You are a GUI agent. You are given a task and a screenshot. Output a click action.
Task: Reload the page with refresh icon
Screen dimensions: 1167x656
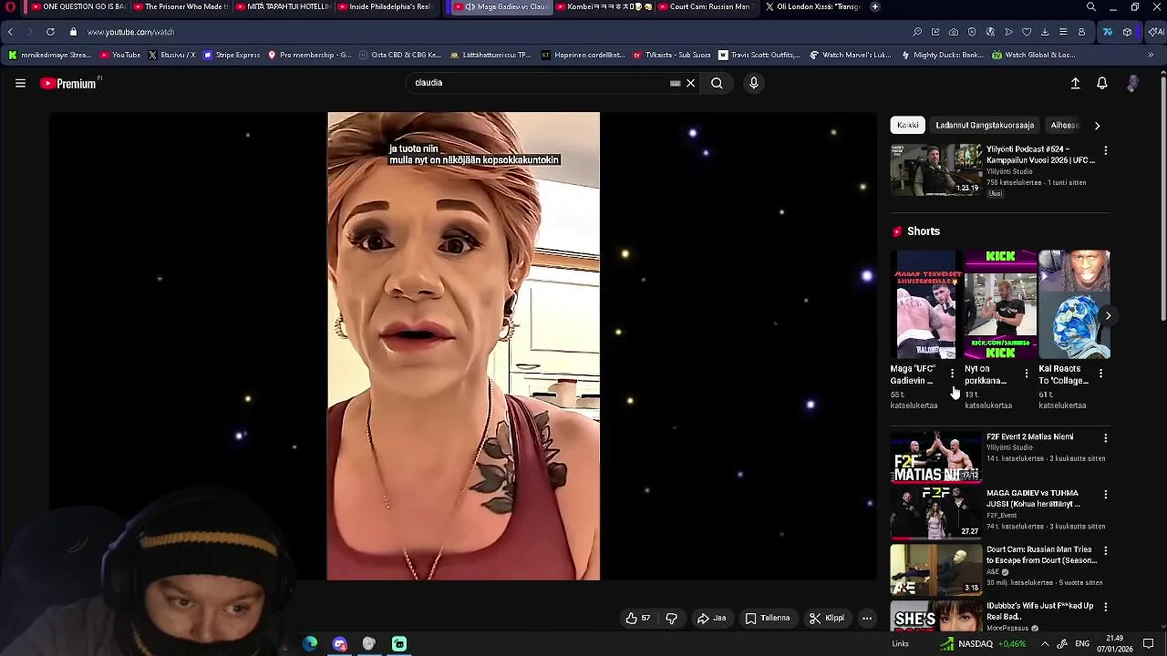[50, 32]
